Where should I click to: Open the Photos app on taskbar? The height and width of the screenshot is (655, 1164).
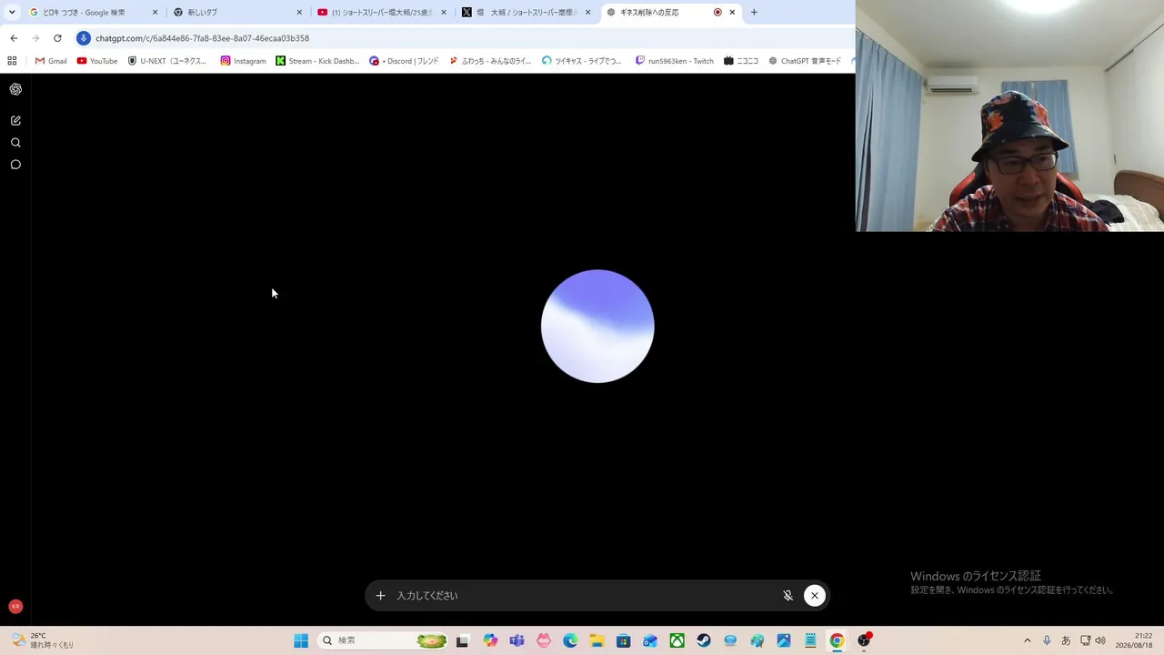click(x=784, y=640)
